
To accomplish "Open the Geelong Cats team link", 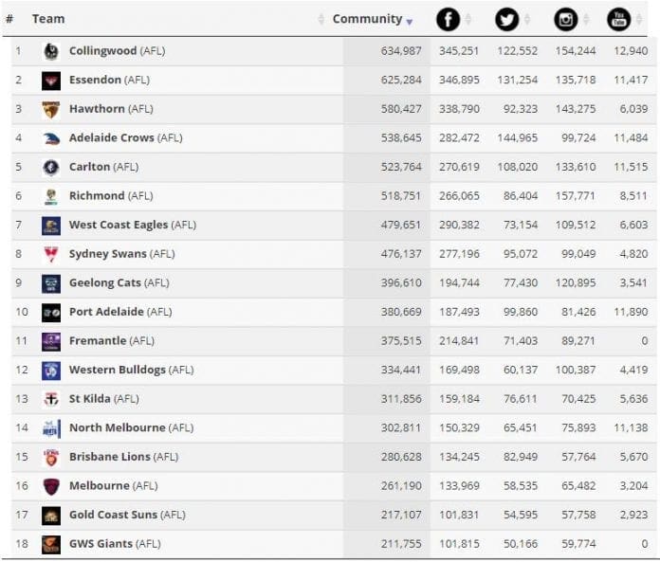I will pos(104,283).
